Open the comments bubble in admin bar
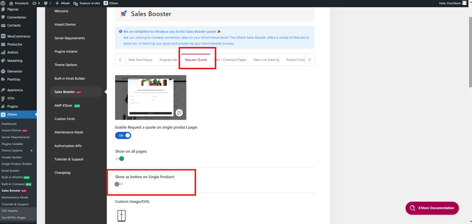The width and height of the screenshot is (472, 224). 48,3
